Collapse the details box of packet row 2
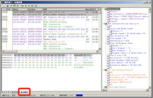 pos(5,19)
